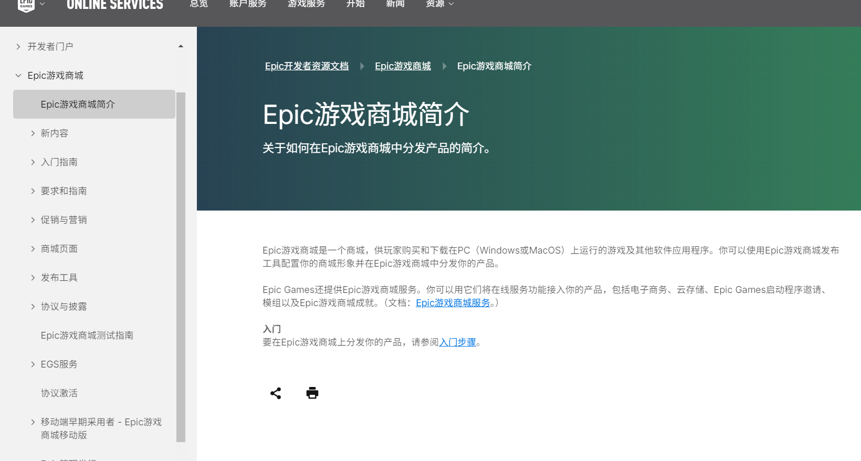Open the 游戏服务 menu item
The height and width of the screenshot is (461, 861).
pyautogui.click(x=307, y=4)
